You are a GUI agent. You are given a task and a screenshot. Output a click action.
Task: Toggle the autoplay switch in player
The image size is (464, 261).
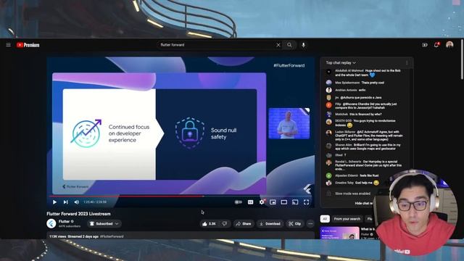[239, 202]
